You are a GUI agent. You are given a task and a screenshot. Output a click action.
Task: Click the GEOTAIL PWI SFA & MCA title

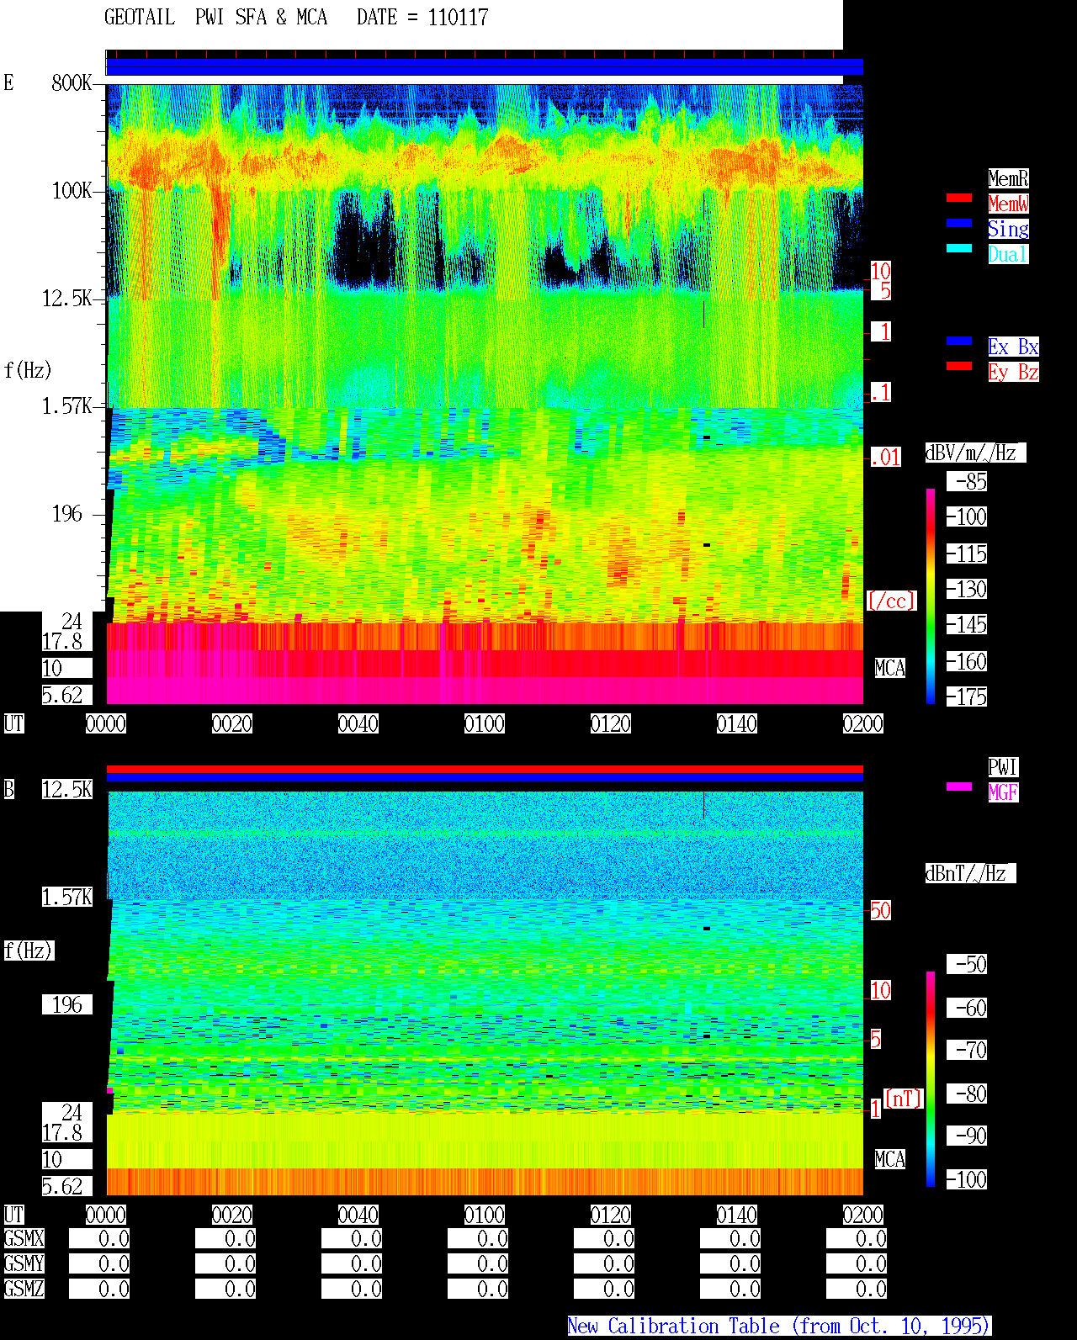(x=215, y=18)
